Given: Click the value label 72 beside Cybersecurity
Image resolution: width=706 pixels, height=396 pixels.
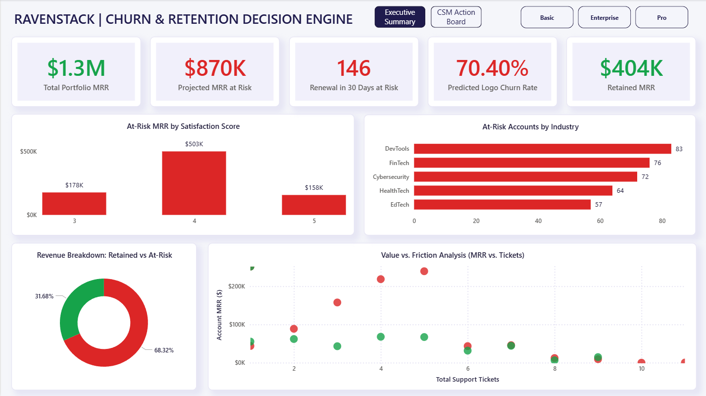Looking at the screenshot, I should 645,176.
